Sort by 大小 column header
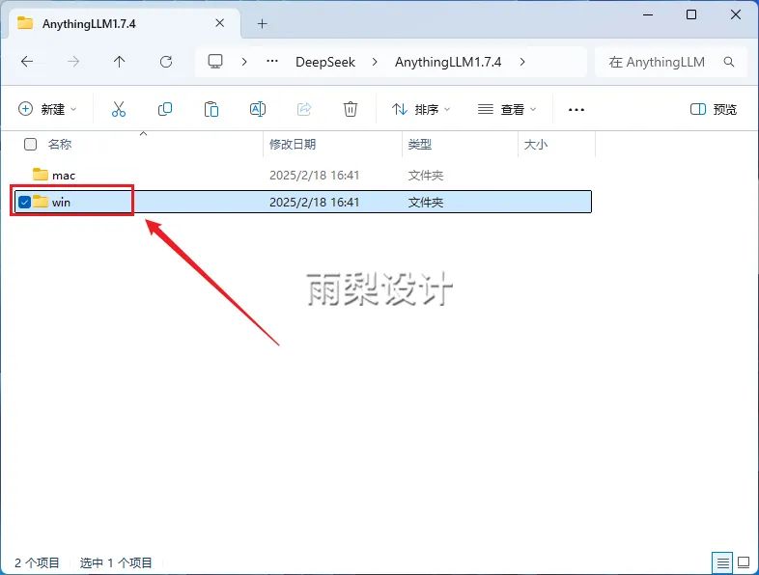759x575 pixels. (536, 144)
